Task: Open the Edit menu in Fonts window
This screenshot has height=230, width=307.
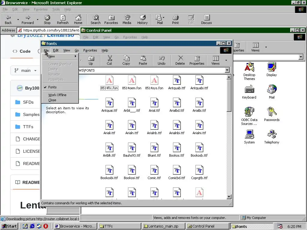Action: pyautogui.click(x=56, y=50)
